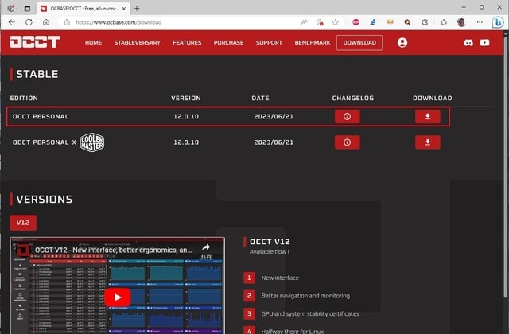View site information lock icon
Screen dimensions: 509x334
[x=67, y=22]
